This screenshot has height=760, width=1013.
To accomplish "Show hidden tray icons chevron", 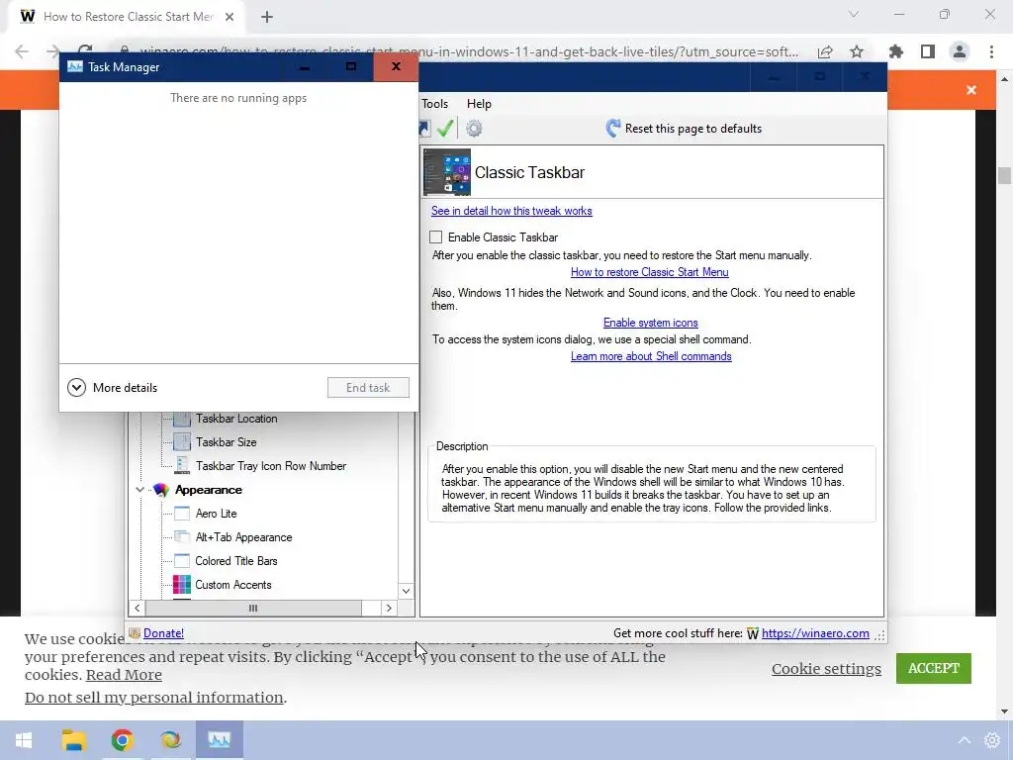I will tap(964, 740).
